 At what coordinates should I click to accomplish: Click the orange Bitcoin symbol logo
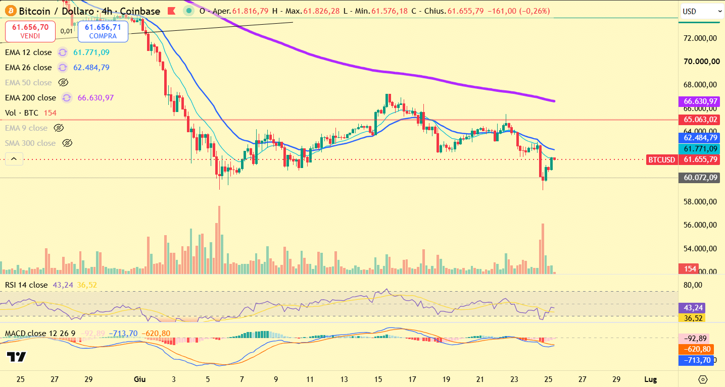[10, 11]
